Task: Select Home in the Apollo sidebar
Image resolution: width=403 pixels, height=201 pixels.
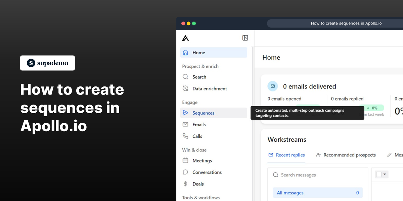Action: coord(198,53)
